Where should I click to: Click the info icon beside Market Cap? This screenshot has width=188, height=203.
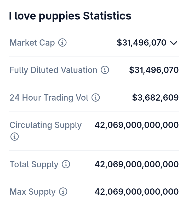62,42
